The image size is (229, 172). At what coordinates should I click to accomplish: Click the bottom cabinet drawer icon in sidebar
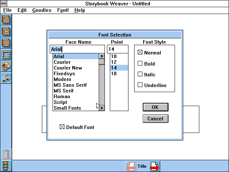[6, 43]
